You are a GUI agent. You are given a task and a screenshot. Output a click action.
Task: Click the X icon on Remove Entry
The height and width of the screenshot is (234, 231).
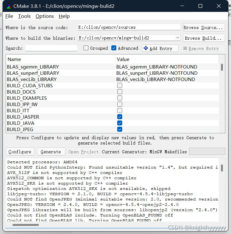coord(185,48)
